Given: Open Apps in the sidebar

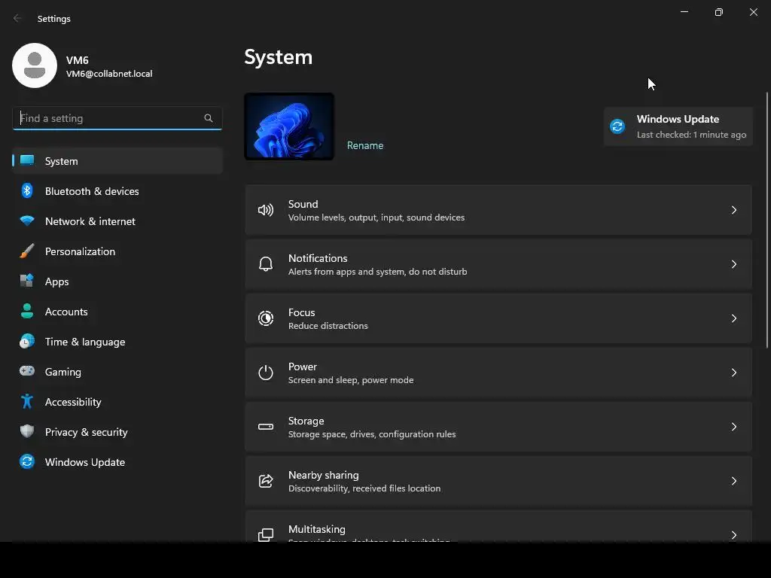Looking at the screenshot, I should pyautogui.click(x=57, y=281).
